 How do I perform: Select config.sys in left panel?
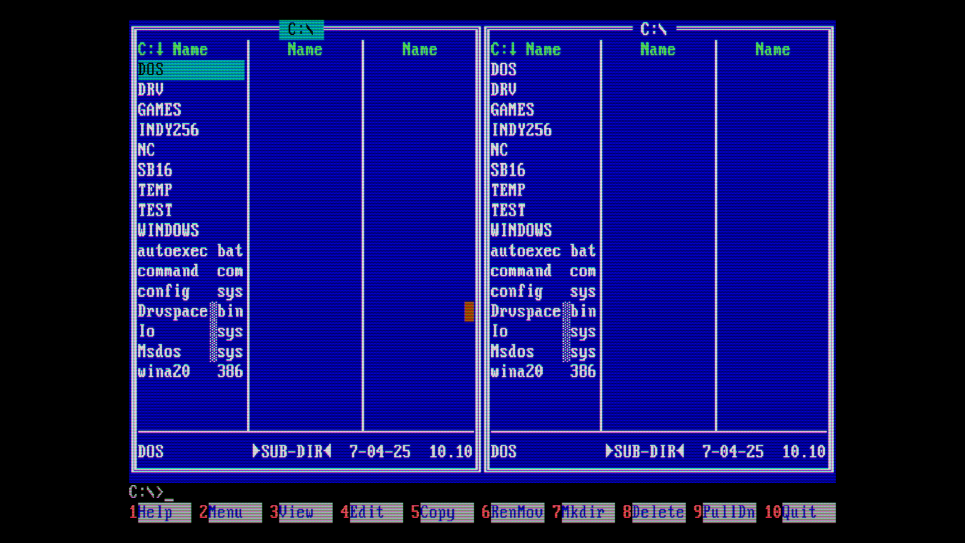click(x=191, y=291)
